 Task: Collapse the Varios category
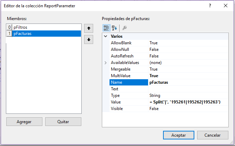[106, 36]
